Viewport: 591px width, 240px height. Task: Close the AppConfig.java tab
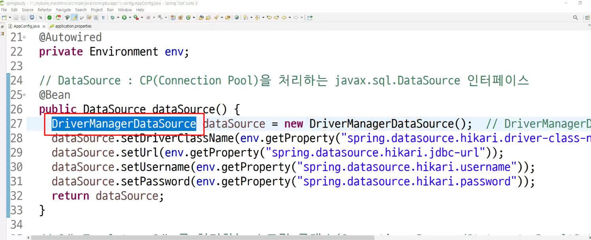[x=44, y=26]
